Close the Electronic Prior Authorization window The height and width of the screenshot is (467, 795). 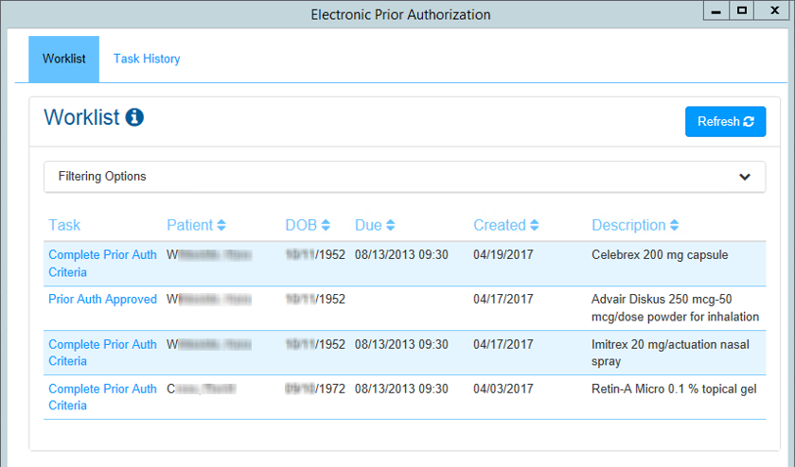[774, 10]
